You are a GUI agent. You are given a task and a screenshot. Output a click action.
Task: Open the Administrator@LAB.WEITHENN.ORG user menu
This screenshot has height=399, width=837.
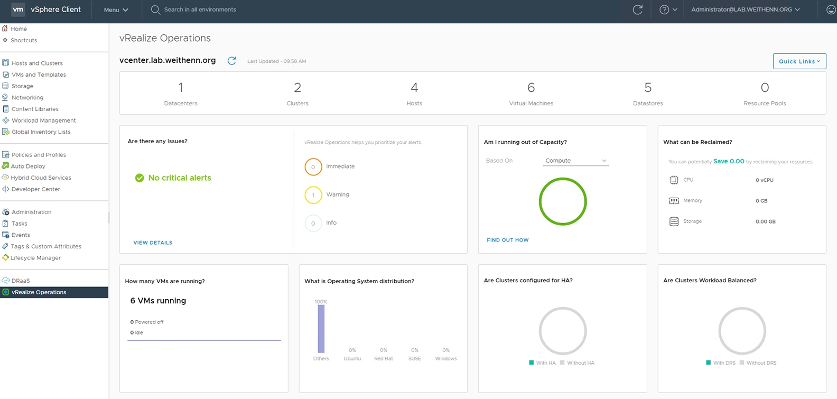click(x=746, y=10)
